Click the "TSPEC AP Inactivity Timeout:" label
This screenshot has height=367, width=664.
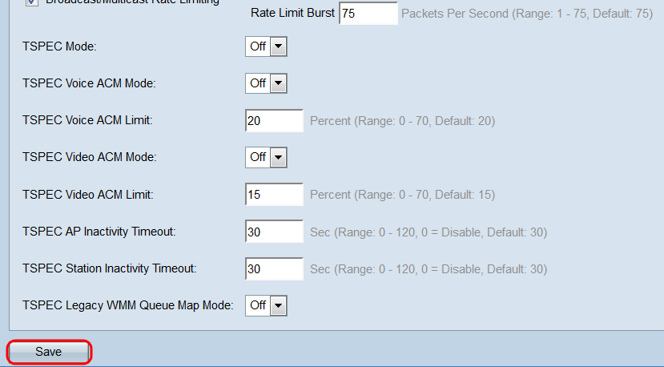coord(99,232)
